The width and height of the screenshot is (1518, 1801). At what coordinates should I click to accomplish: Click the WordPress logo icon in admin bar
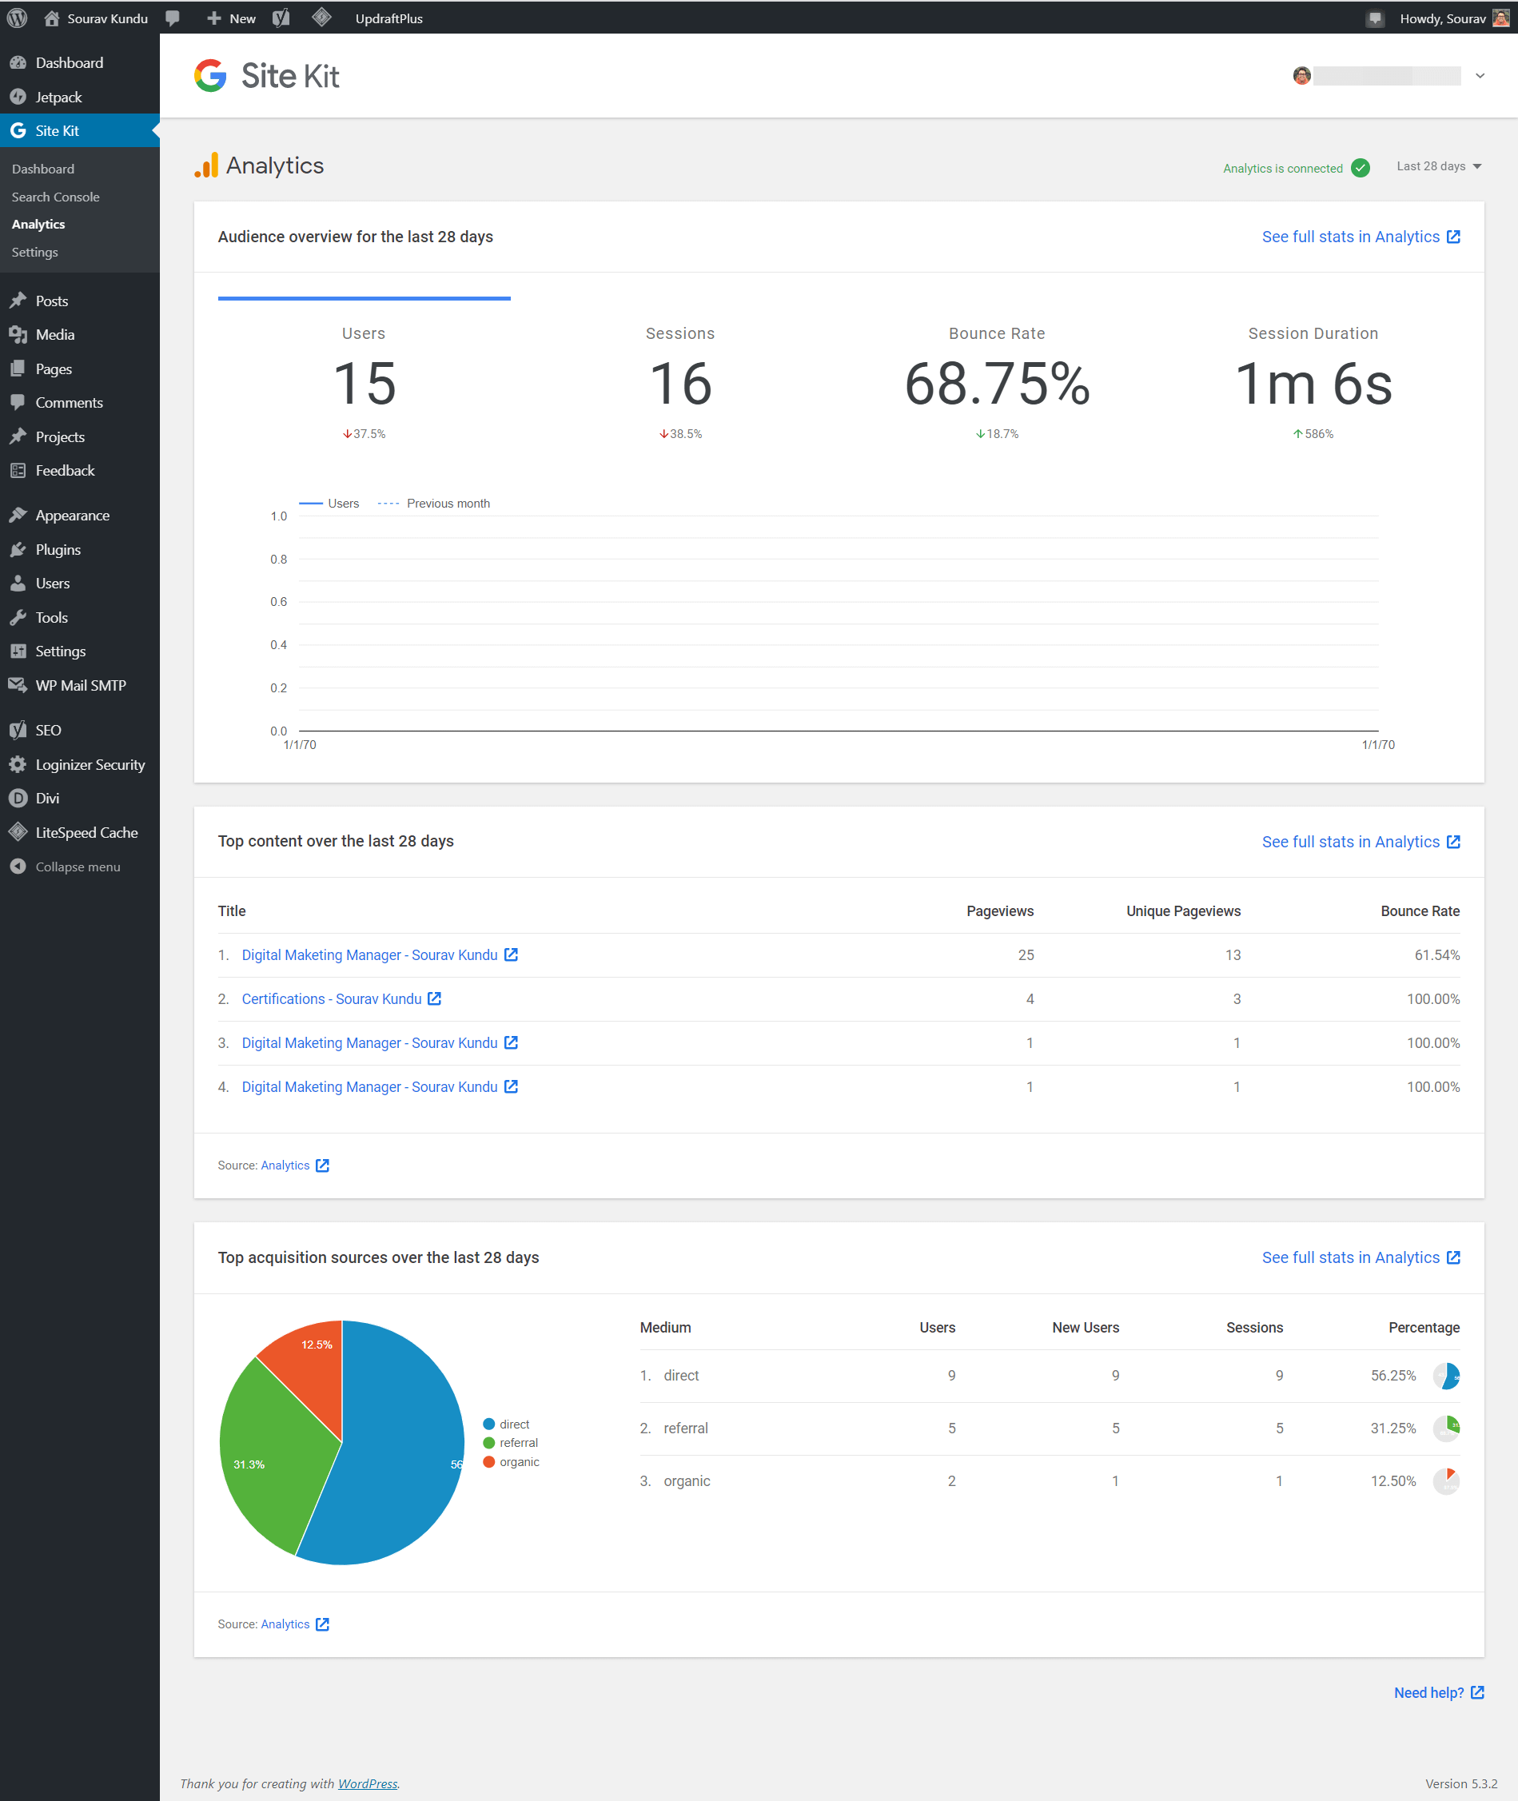coord(18,18)
